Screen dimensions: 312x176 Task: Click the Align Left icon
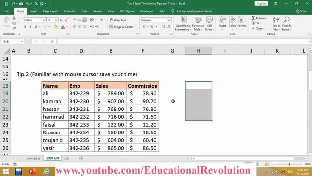75,27
